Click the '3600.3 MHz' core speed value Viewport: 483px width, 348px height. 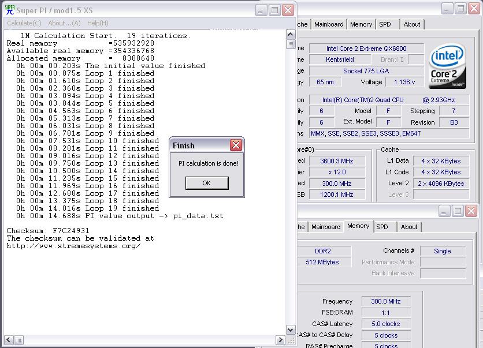point(337,161)
